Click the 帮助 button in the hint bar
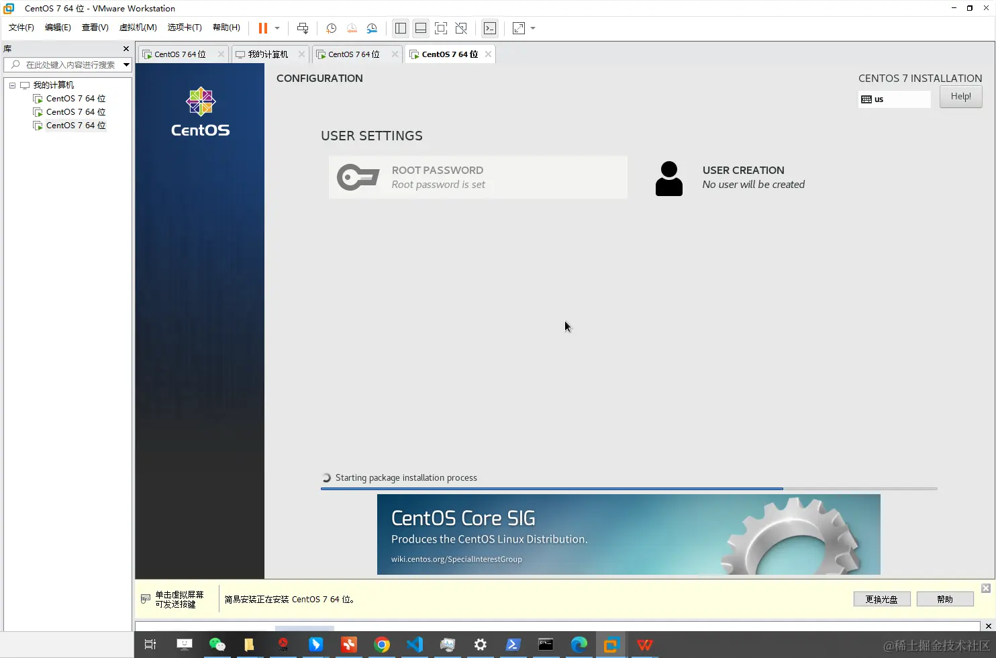 click(945, 599)
